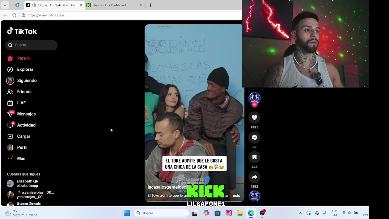Open yanissrojas__00 followed account

[x=30, y=195]
